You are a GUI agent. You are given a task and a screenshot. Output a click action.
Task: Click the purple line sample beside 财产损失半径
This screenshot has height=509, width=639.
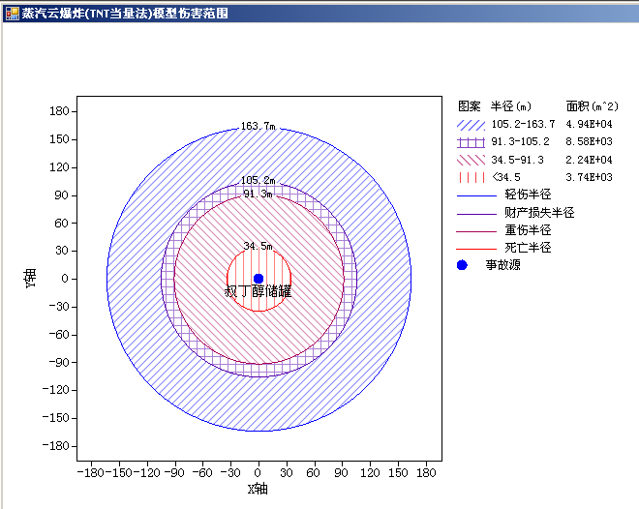coord(476,213)
